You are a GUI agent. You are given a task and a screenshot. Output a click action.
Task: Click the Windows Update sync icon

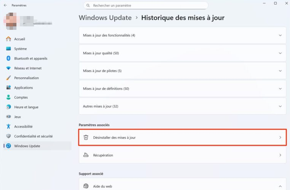[x=8, y=146]
